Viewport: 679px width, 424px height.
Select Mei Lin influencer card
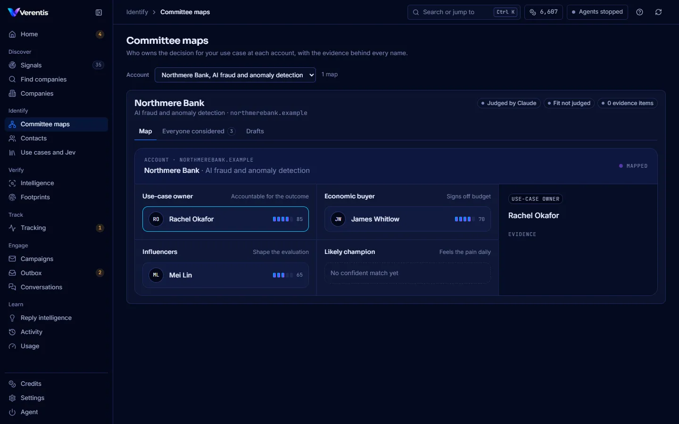click(x=225, y=275)
